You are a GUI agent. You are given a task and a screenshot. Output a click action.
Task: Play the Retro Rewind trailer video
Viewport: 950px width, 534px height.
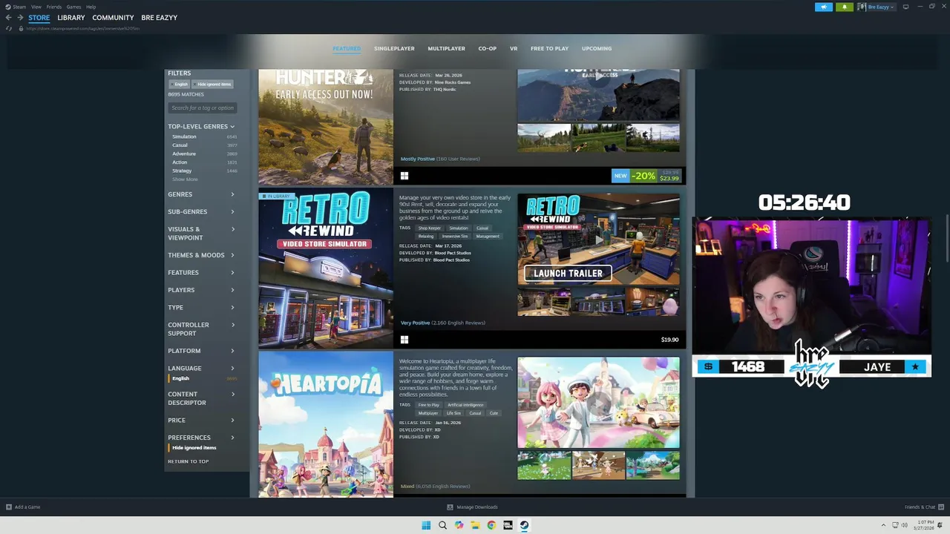point(598,239)
